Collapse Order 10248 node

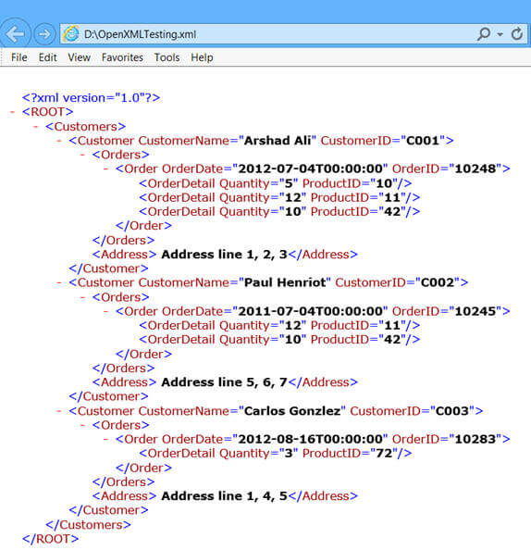[x=105, y=169]
